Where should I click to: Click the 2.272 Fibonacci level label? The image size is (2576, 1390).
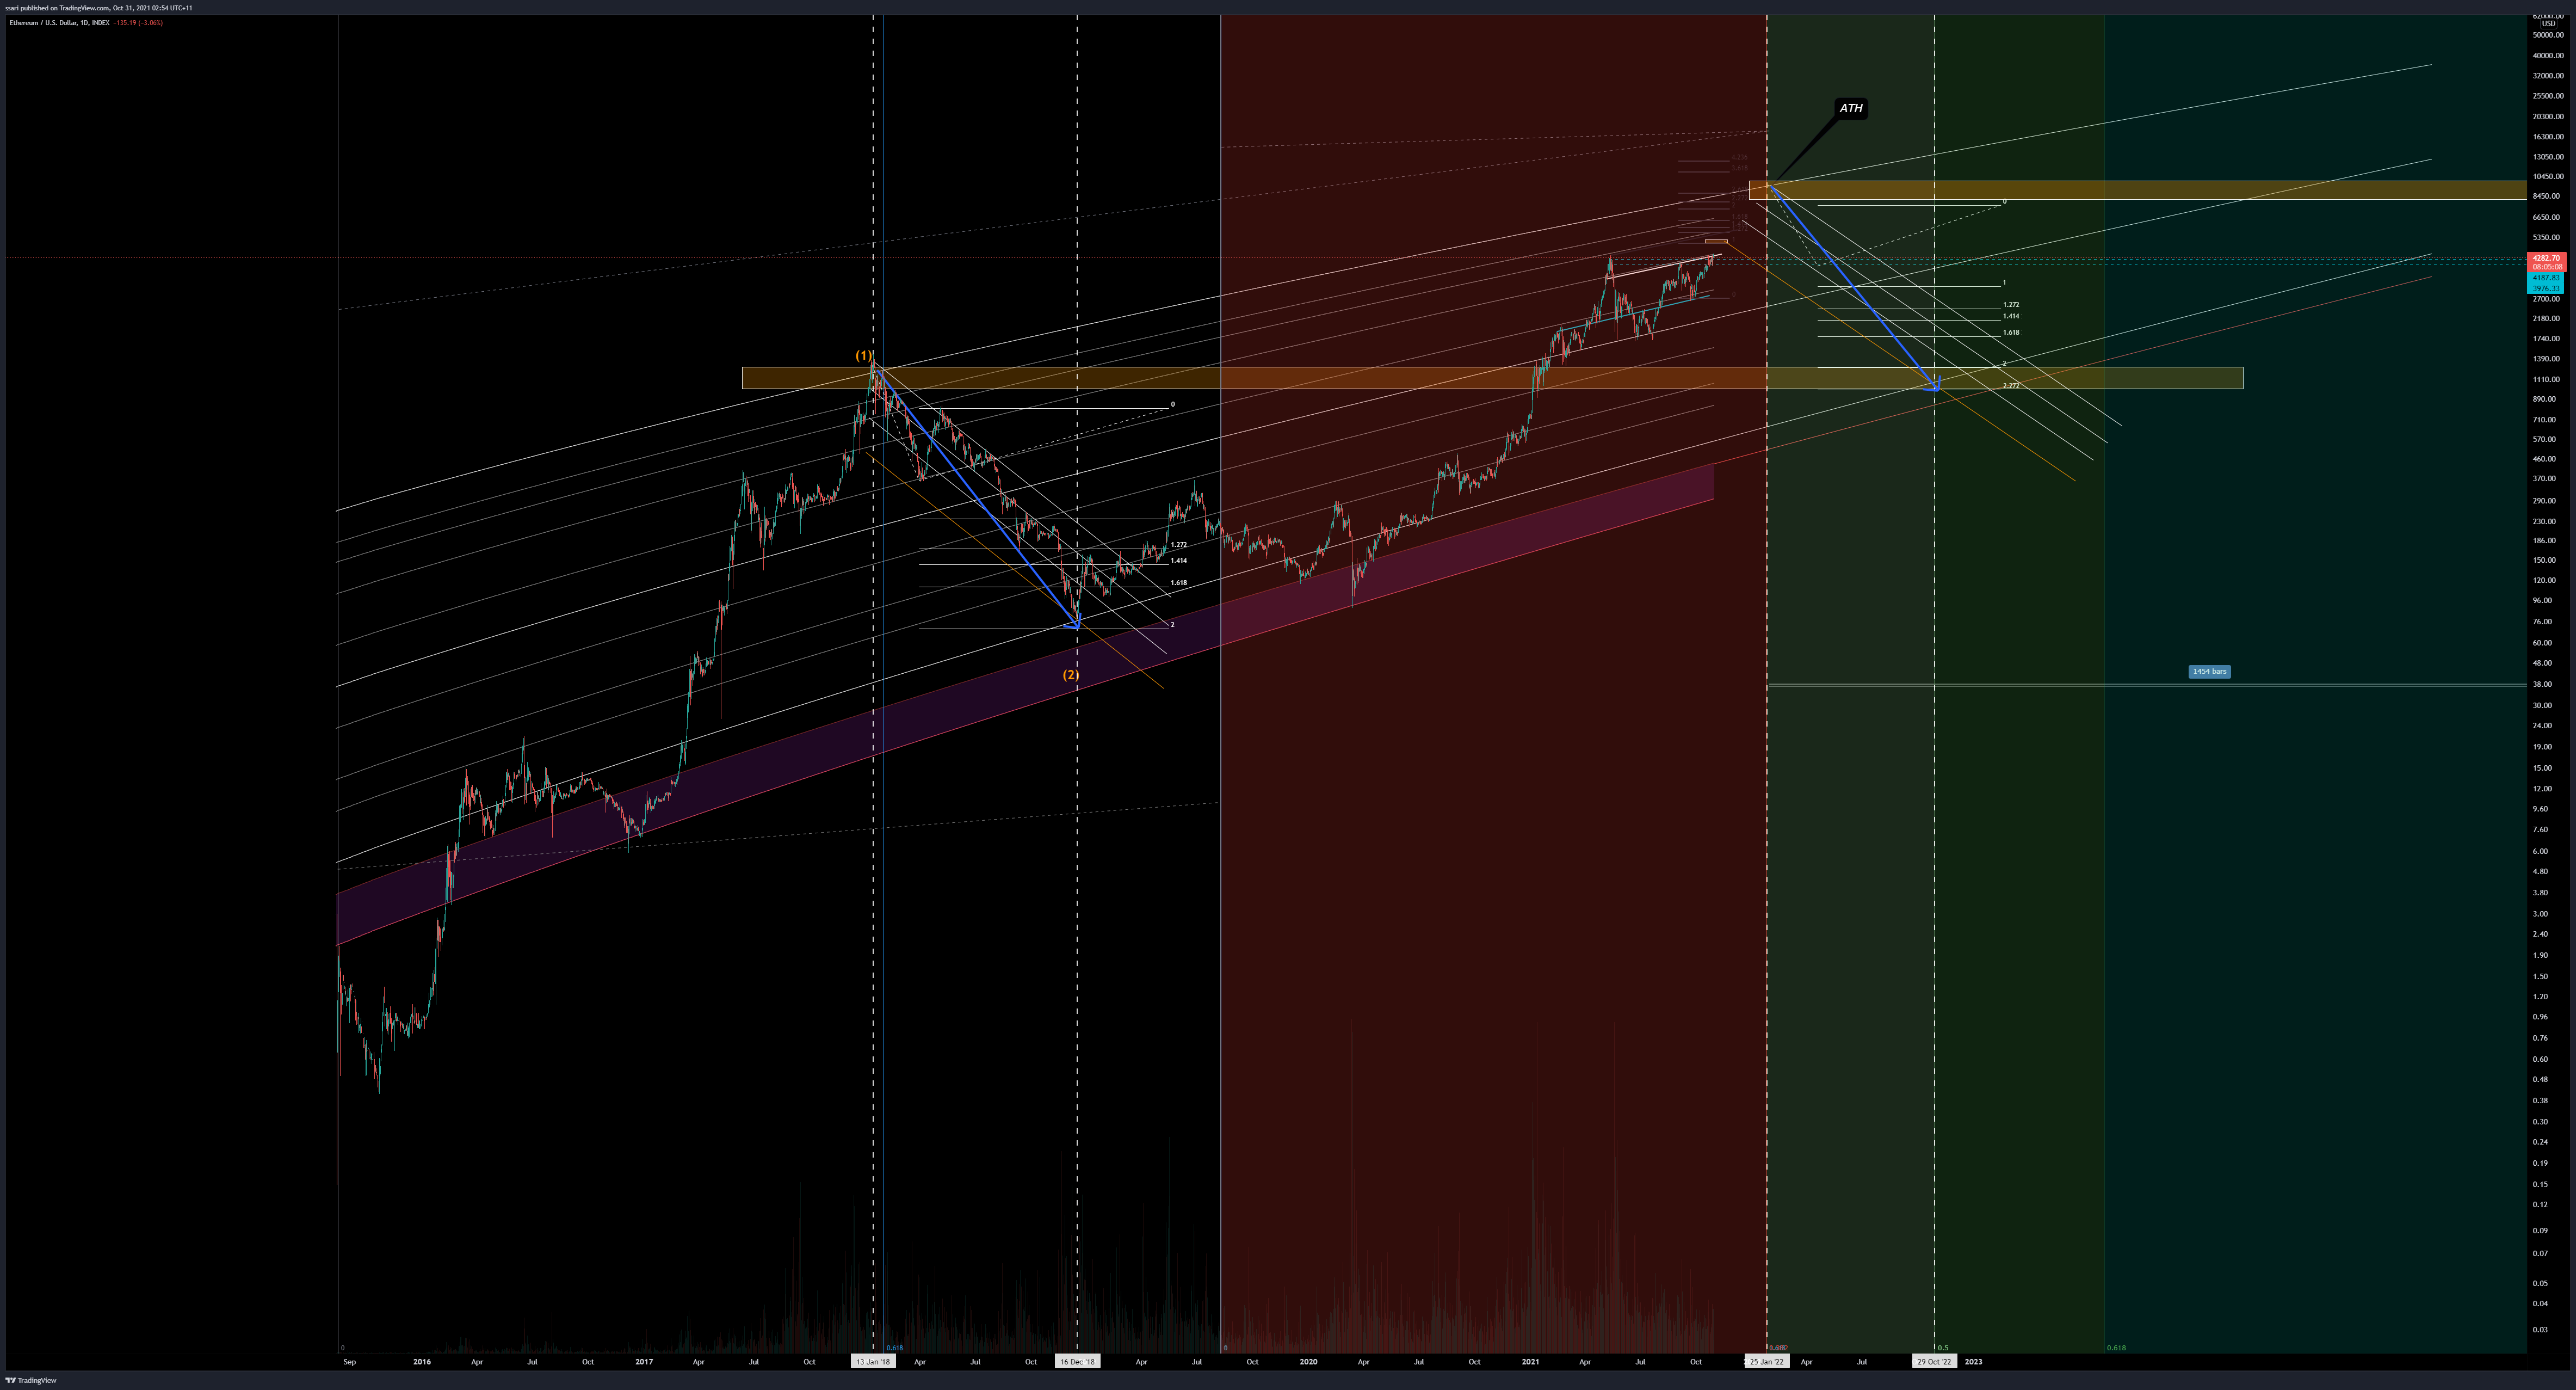point(2011,385)
